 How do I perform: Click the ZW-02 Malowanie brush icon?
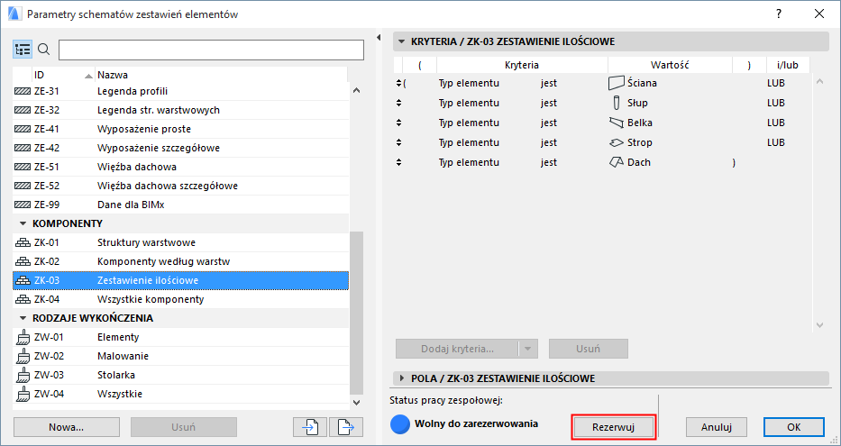coord(23,356)
